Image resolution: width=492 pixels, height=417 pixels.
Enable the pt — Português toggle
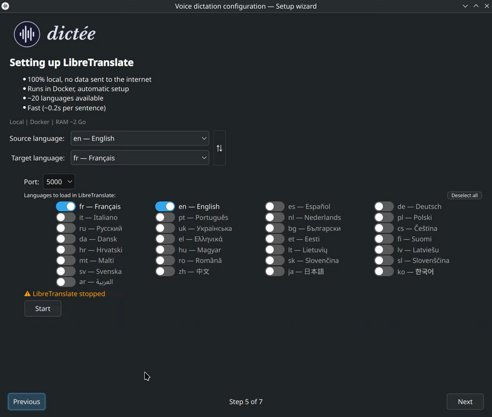tap(165, 217)
